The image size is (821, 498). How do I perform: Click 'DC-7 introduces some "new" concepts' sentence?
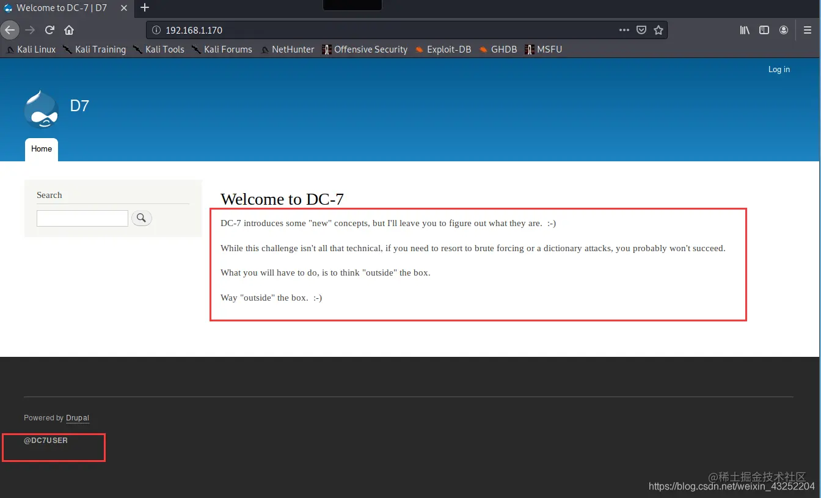click(x=388, y=224)
